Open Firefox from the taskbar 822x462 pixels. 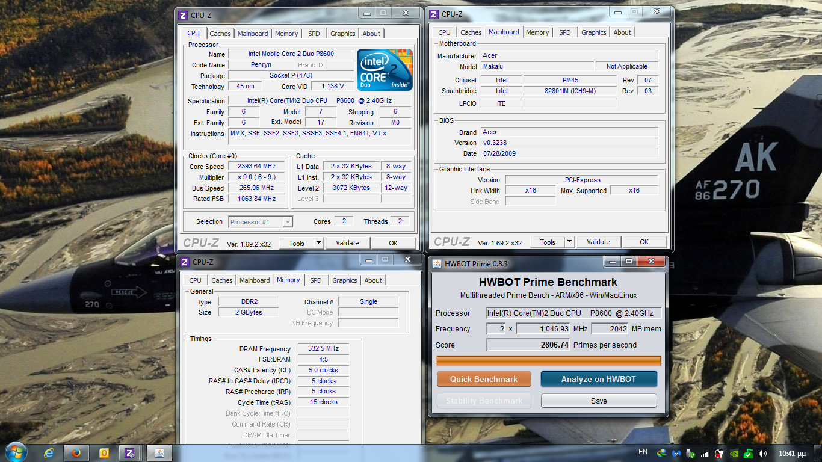76,453
